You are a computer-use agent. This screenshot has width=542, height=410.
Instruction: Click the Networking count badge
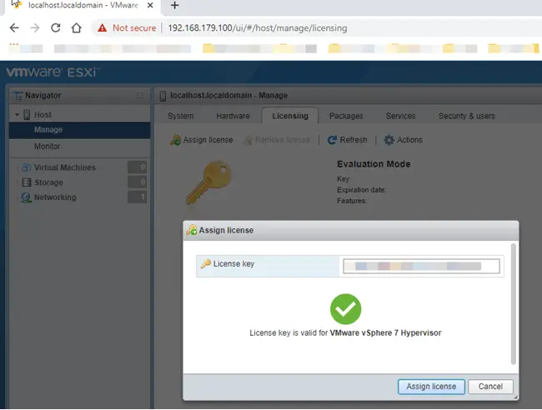pyautogui.click(x=138, y=197)
